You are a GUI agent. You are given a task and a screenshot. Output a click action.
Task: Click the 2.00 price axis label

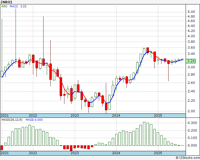191,111
